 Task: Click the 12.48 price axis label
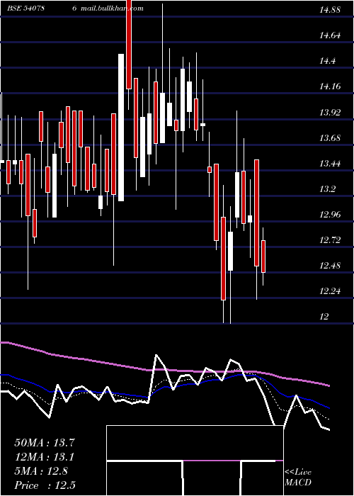pos(330,266)
